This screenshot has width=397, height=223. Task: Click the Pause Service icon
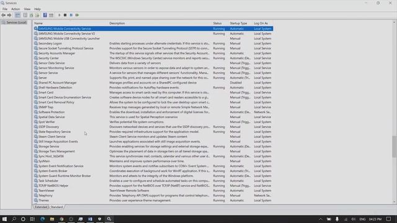point(71,15)
